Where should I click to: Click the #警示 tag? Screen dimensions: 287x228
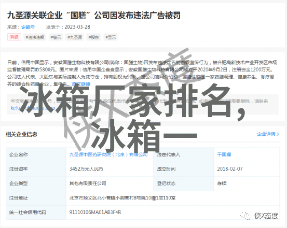pos(56,37)
